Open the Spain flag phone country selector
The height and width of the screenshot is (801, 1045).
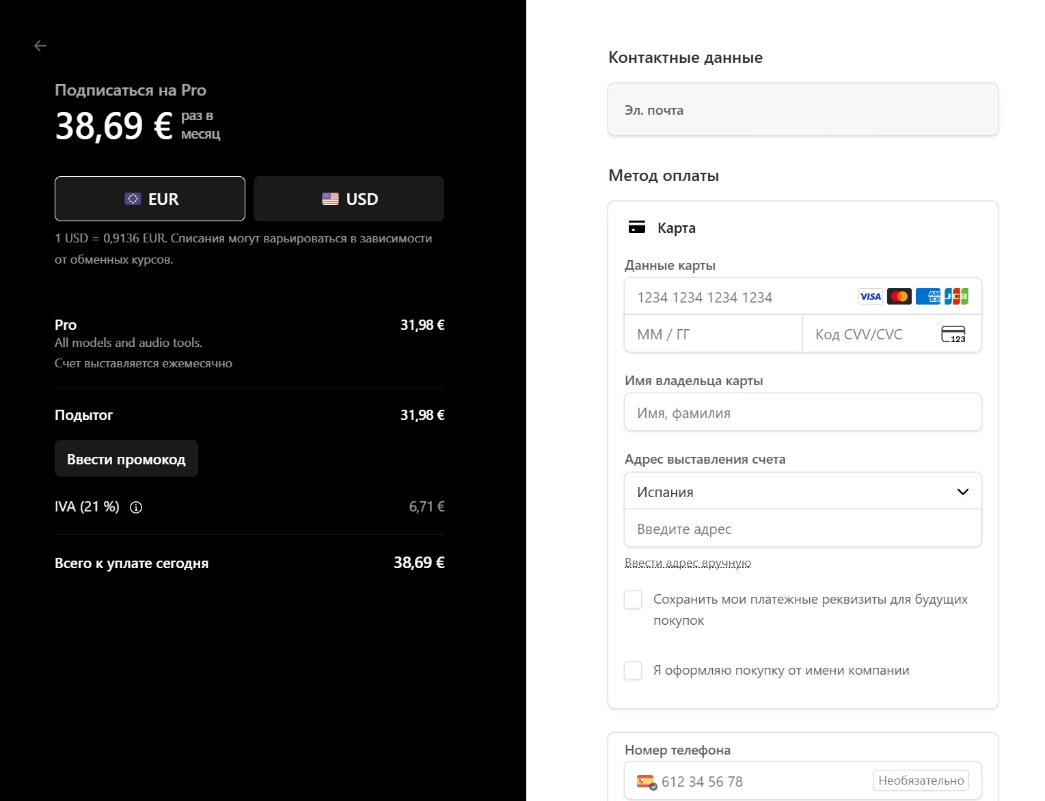647,781
